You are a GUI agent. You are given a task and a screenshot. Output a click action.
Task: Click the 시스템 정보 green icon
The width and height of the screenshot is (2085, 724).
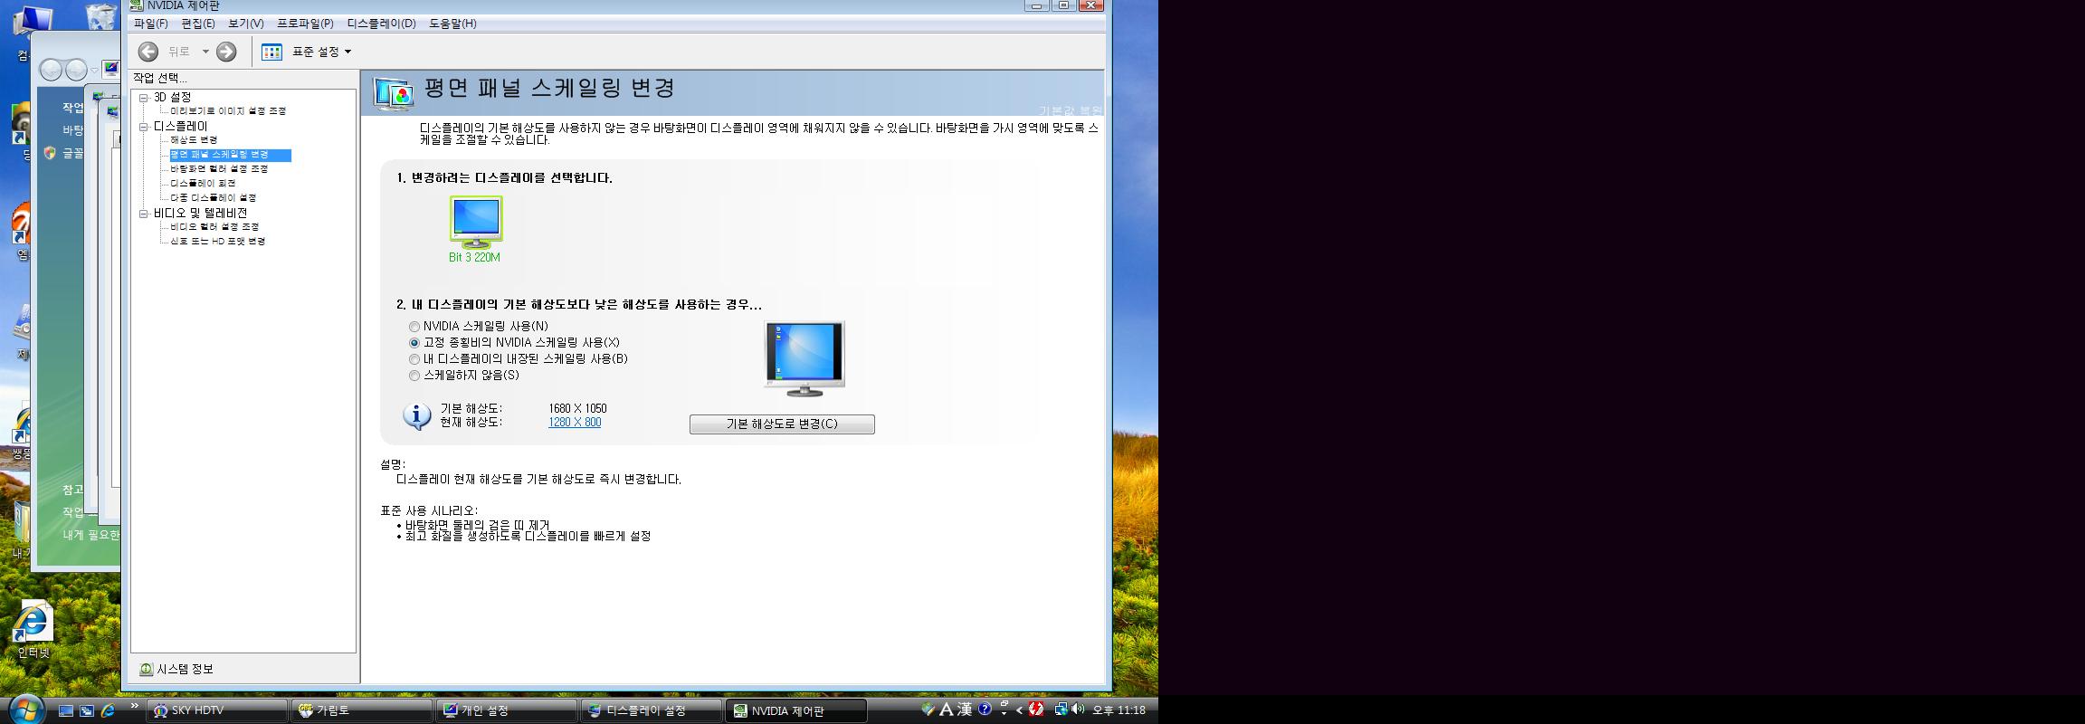coord(146,669)
